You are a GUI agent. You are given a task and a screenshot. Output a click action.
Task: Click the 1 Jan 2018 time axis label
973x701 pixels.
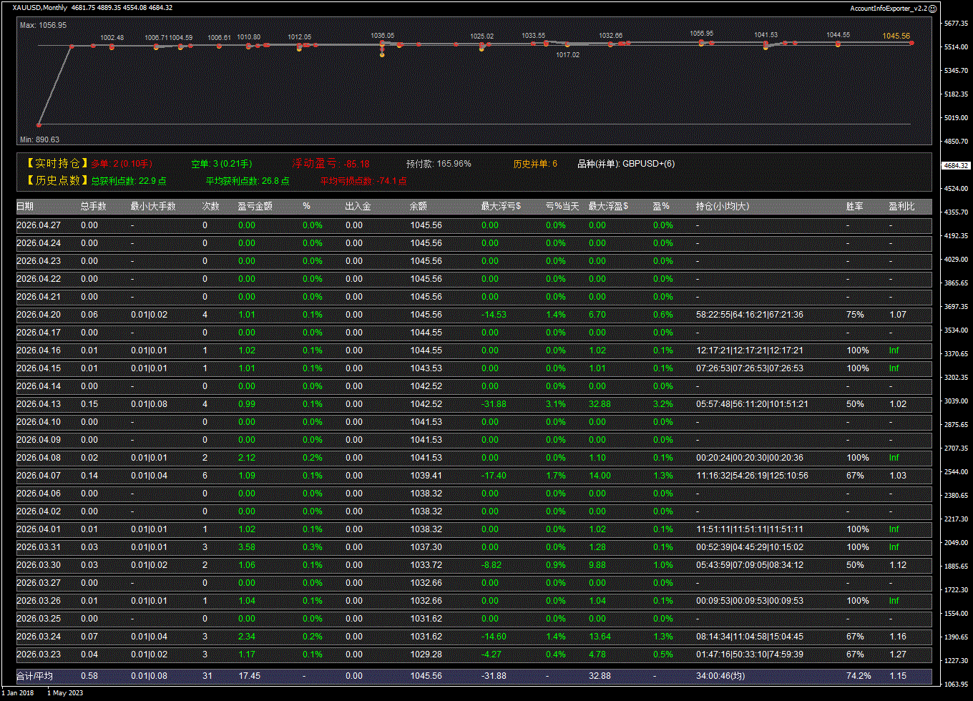(18, 692)
